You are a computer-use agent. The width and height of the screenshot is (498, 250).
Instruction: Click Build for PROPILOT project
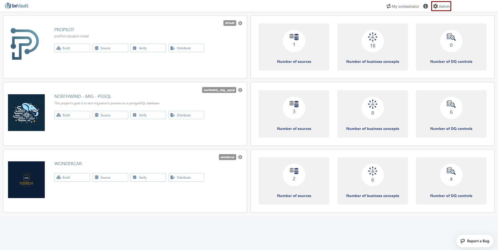point(72,48)
